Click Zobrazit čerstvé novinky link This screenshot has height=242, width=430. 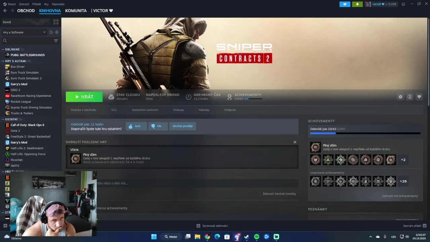(279, 194)
